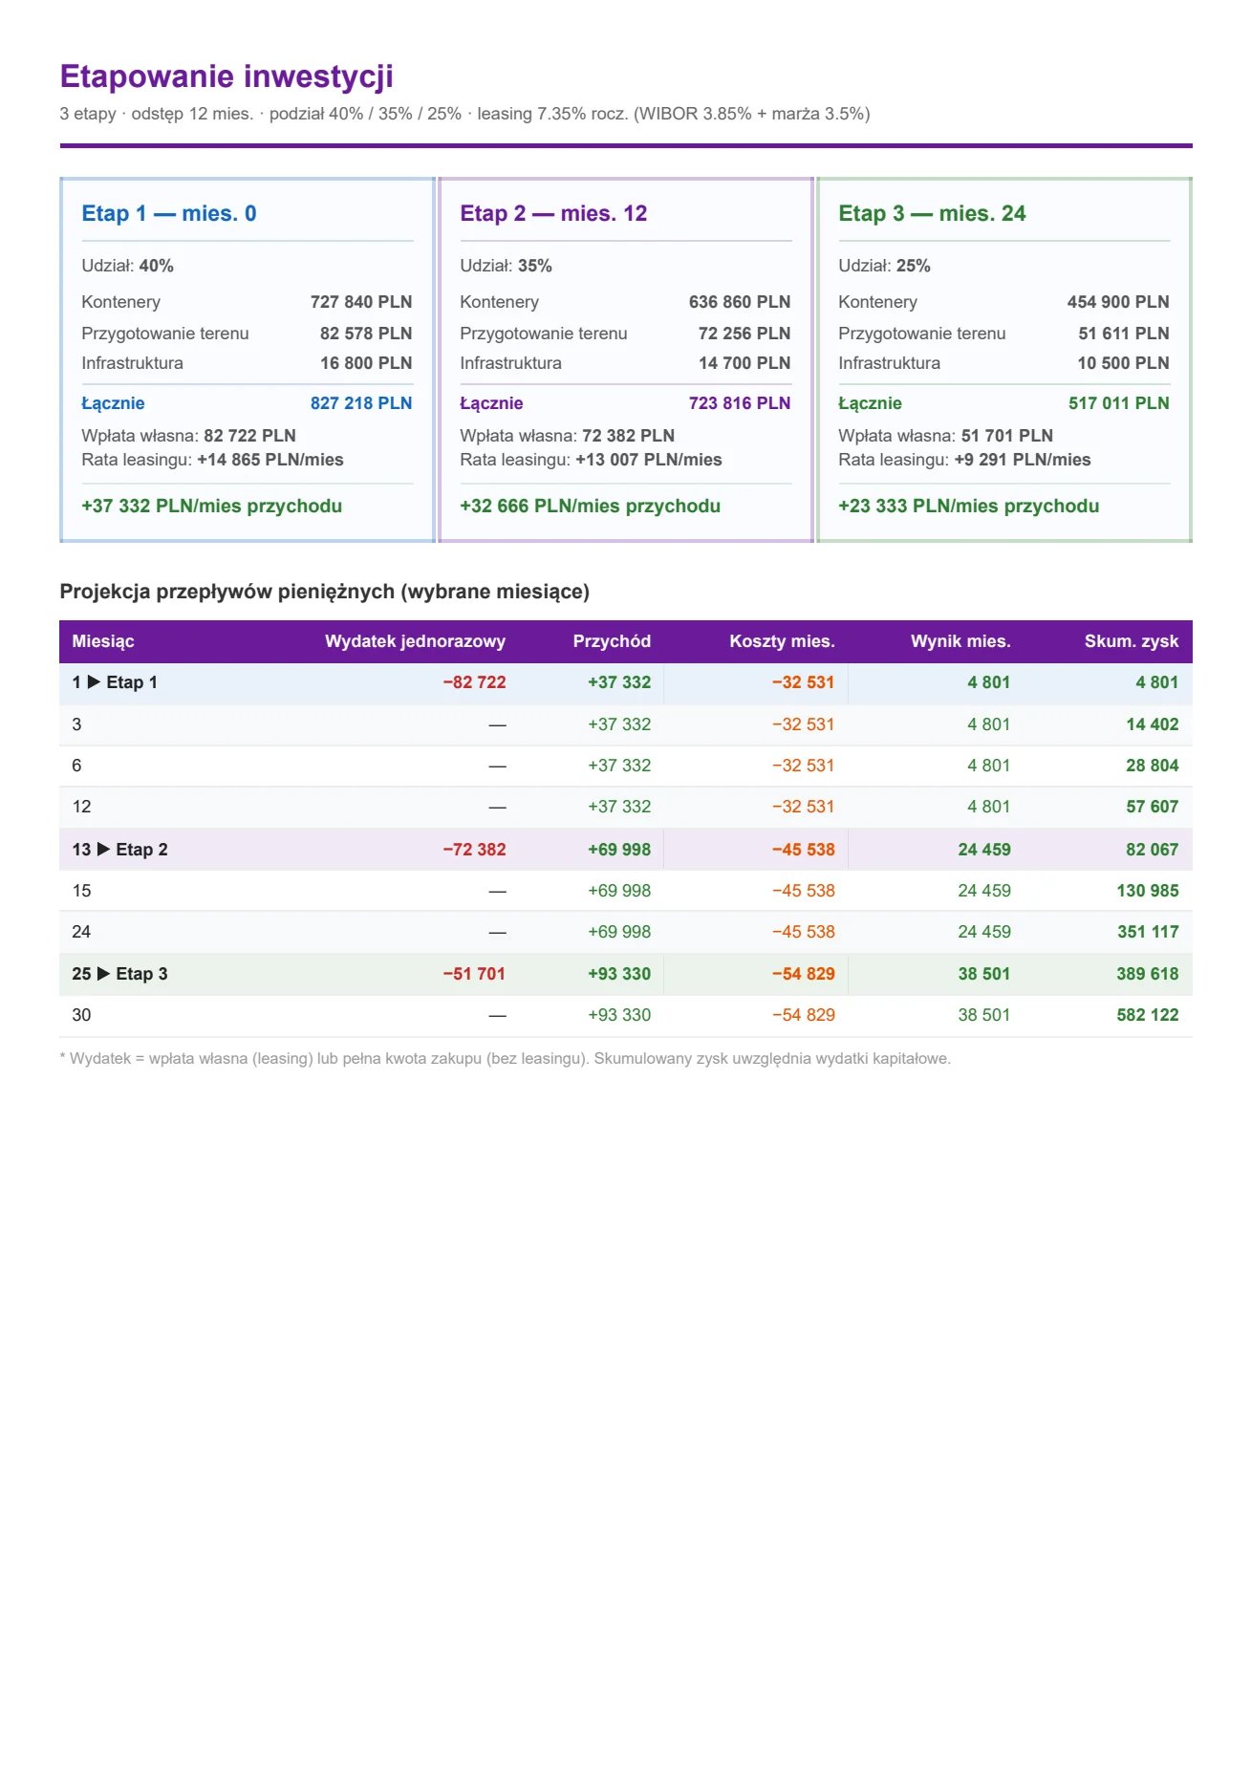This screenshot has height=1771, width=1251.
Task: Click the month 24 row label
Action: [x=81, y=932]
